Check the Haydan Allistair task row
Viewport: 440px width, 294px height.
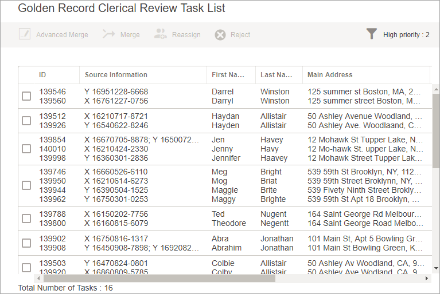coord(26,121)
